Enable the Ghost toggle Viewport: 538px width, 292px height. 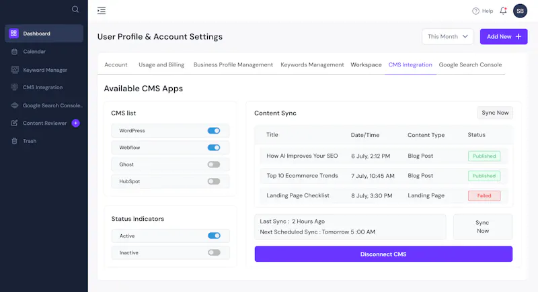(x=214, y=164)
